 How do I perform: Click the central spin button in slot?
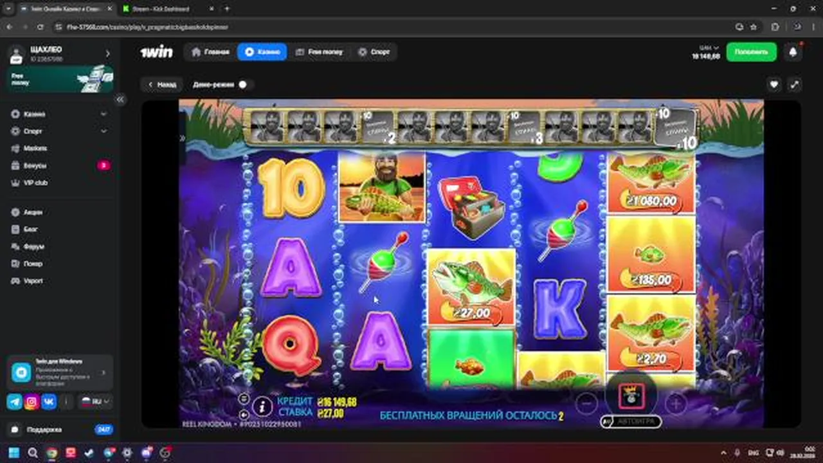tap(631, 396)
